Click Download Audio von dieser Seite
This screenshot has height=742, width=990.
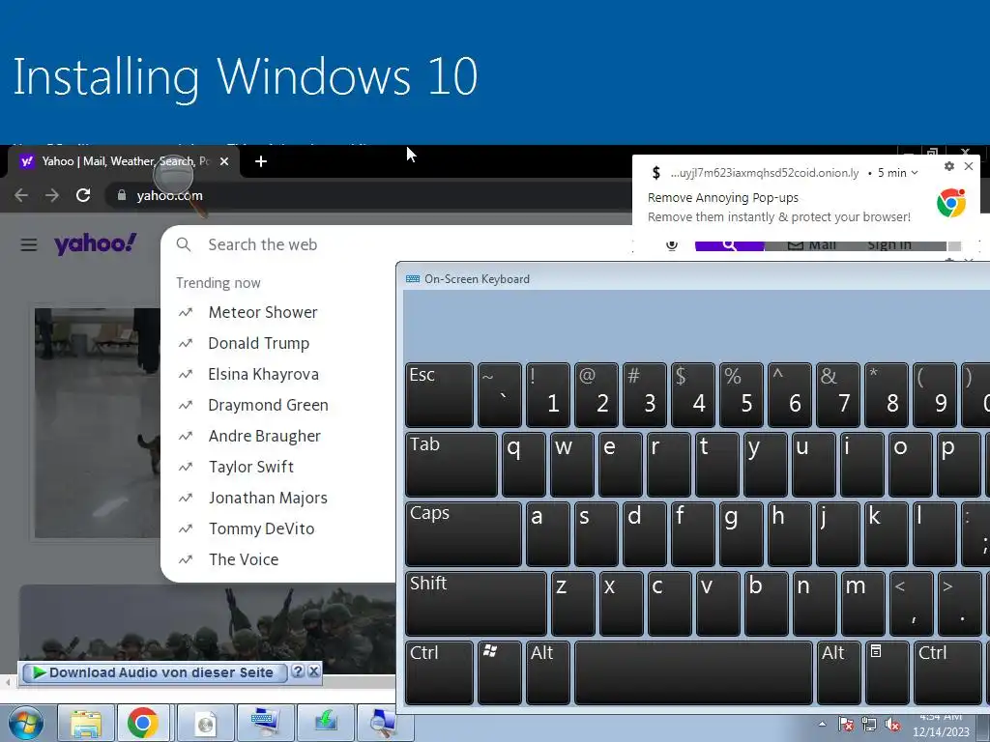(156, 672)
